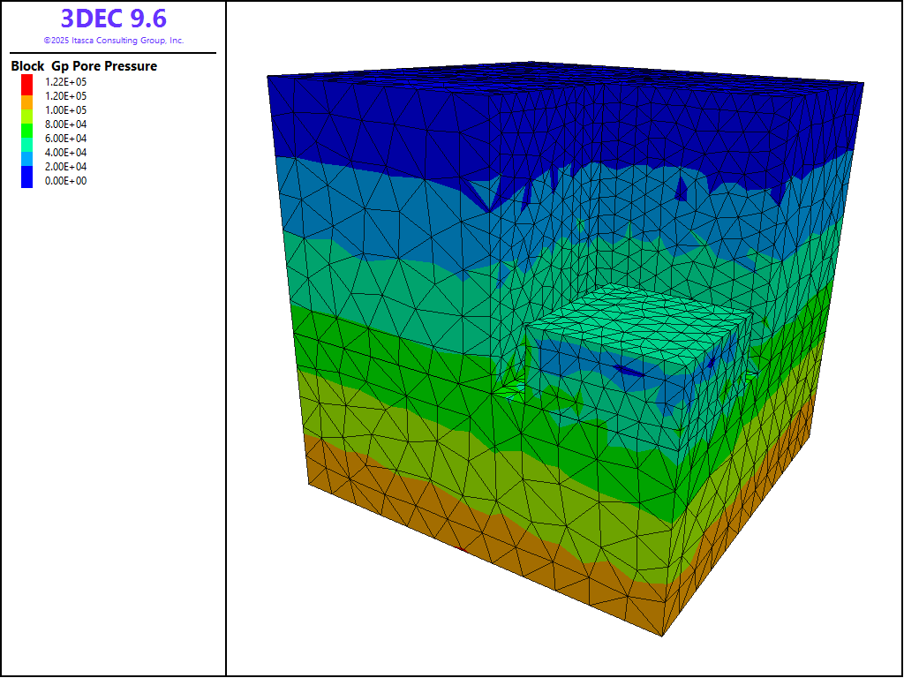The height and width of the screenshot is (678, 904).
Task: Click the light blue legend swatch
Action: [26, 157]
